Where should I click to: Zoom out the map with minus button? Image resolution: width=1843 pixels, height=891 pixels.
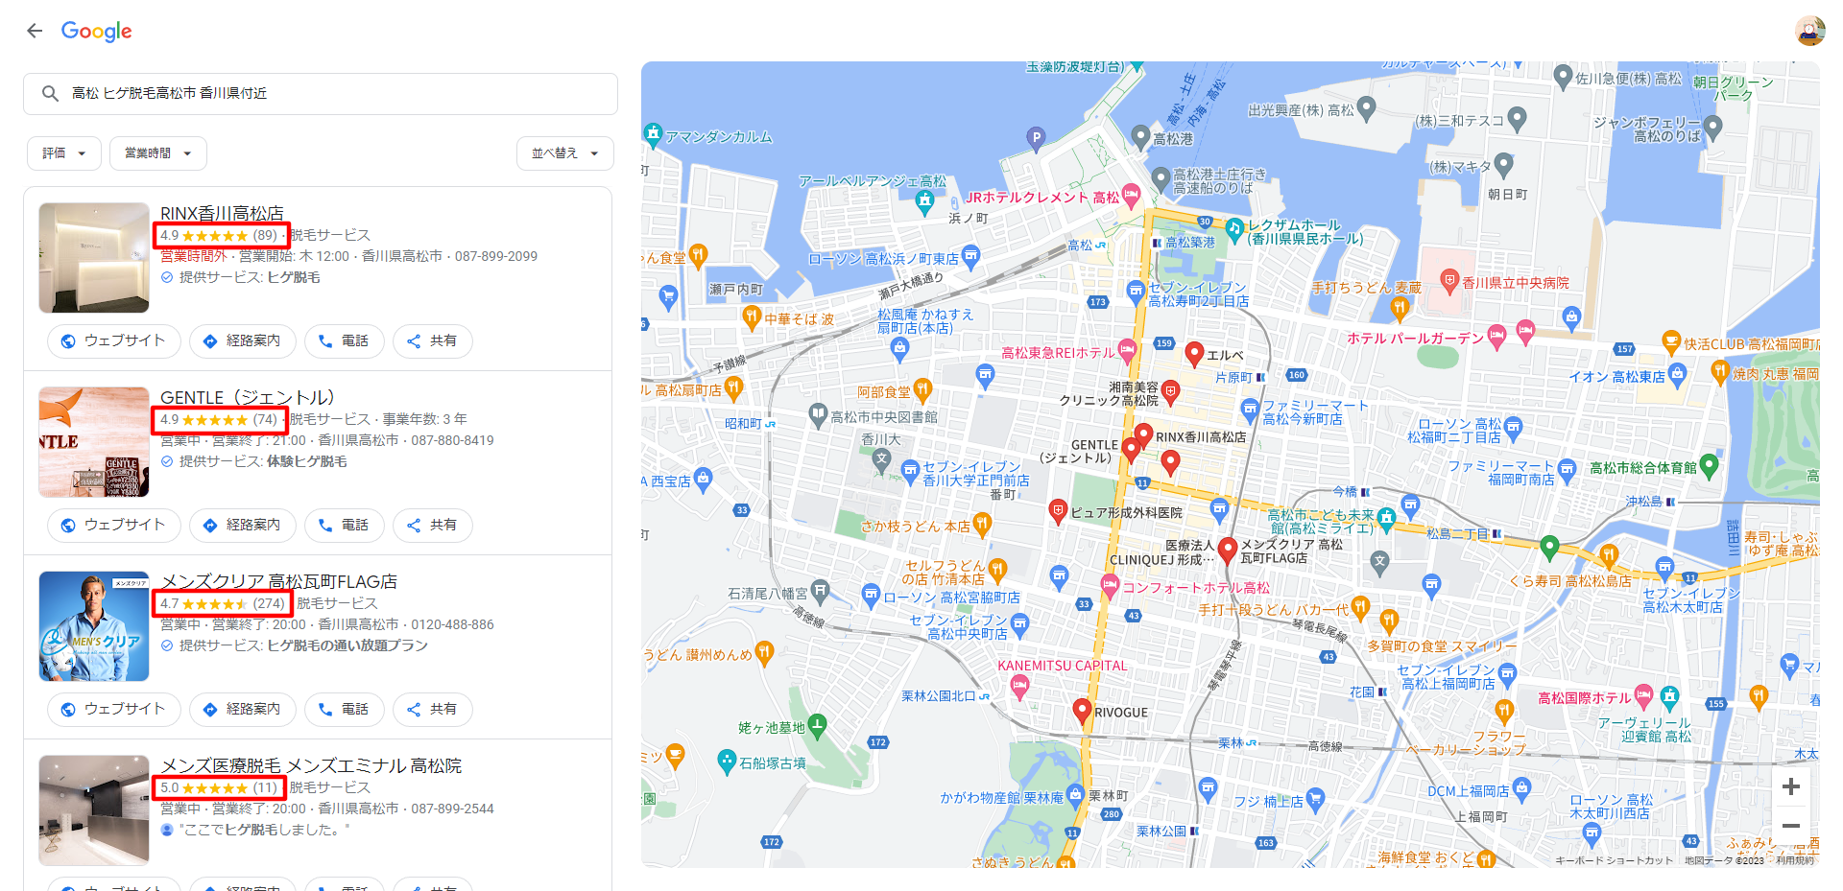point(1790,826)
